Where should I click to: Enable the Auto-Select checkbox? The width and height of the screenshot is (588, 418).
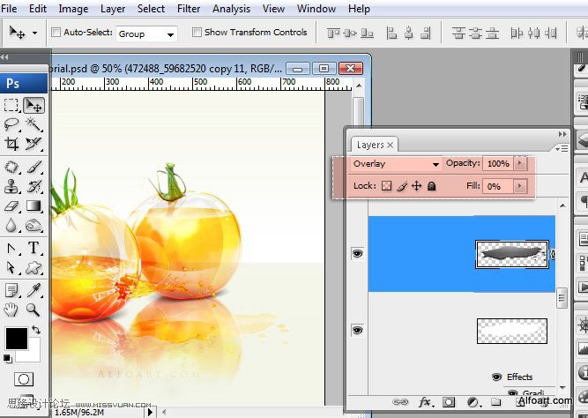click(56, 33)
